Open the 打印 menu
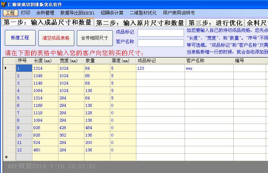The width and height of the screenshot is (268, 173). coord(25,13)
